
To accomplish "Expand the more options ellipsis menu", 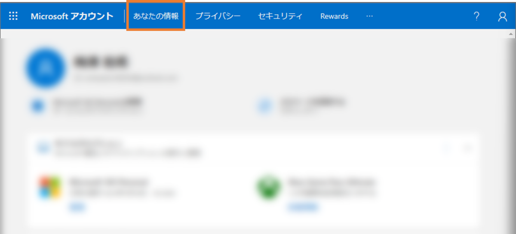I will coord(370,16).
